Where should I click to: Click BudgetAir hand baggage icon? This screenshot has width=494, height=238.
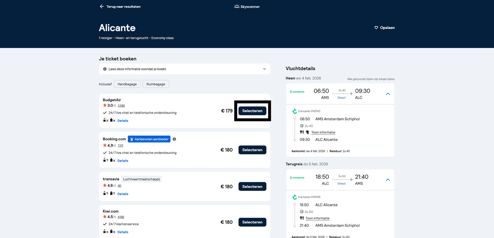[x=105, y=120]
